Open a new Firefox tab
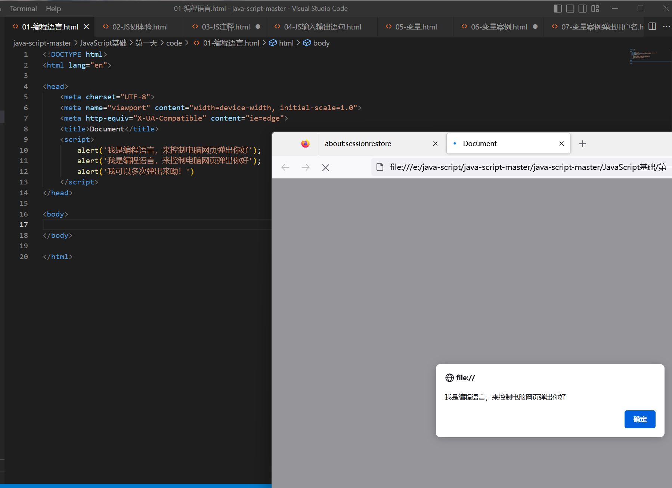672x488 pixels. (582, 144)
